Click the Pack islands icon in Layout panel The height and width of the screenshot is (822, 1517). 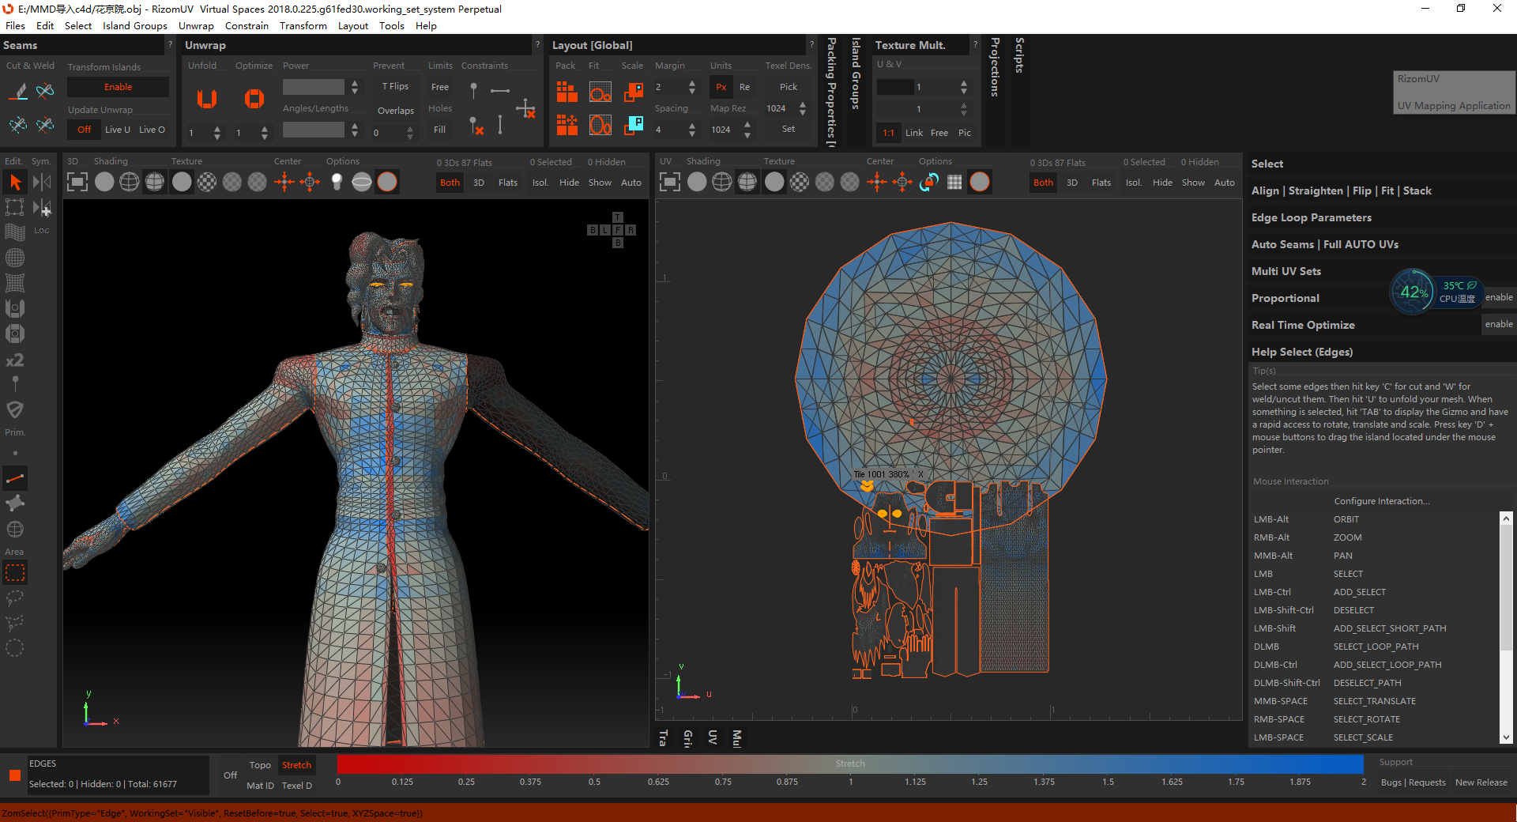coord(567,92)
